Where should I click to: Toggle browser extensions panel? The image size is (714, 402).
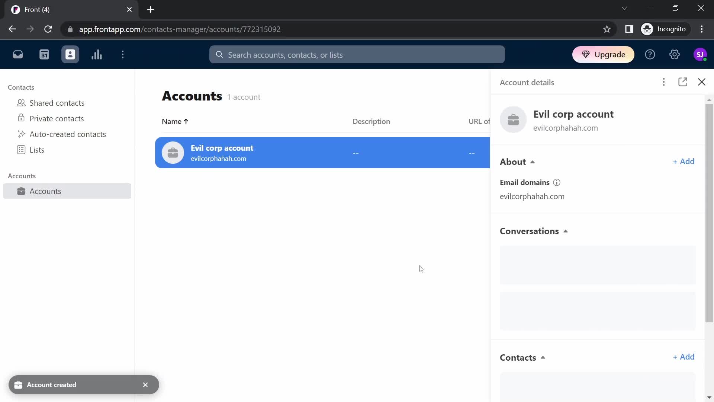(x=629, y=29)
